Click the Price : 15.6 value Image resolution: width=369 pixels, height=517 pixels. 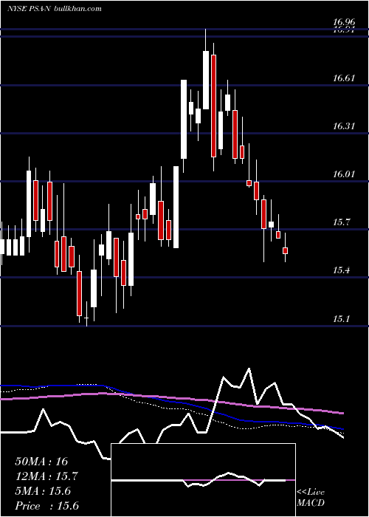[46, 506]
